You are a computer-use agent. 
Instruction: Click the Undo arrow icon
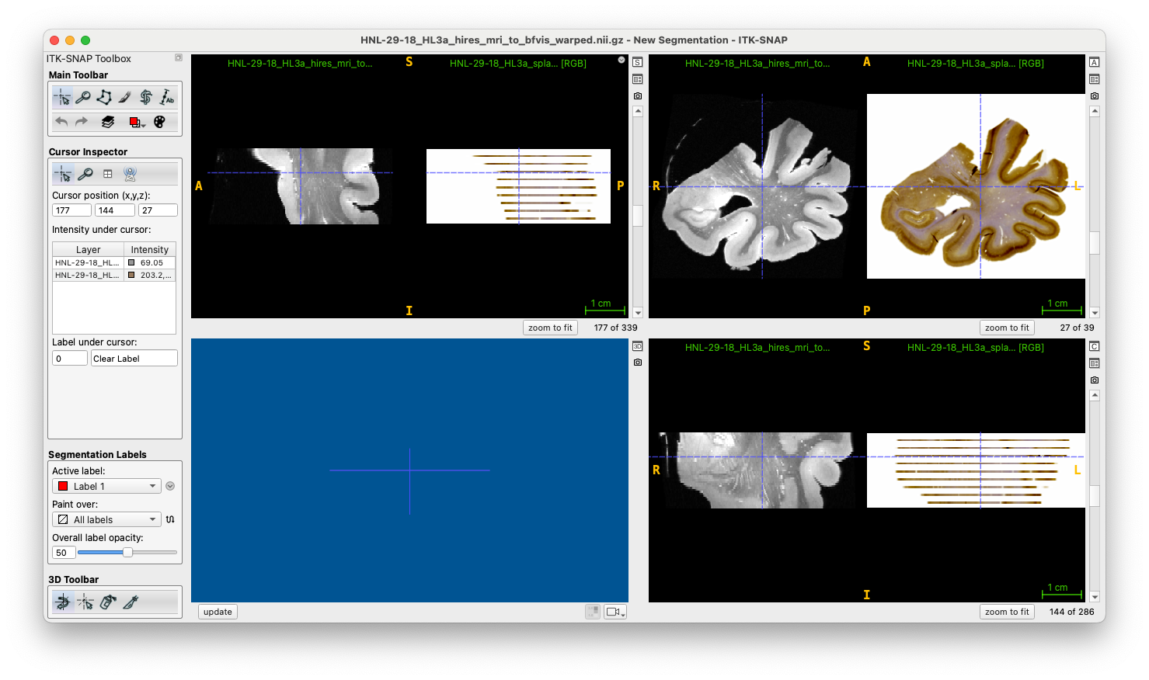pos(61,122)
